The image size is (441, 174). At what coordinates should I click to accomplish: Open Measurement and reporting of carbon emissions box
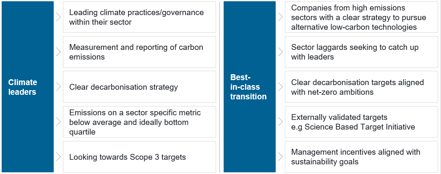click(139, 52)
